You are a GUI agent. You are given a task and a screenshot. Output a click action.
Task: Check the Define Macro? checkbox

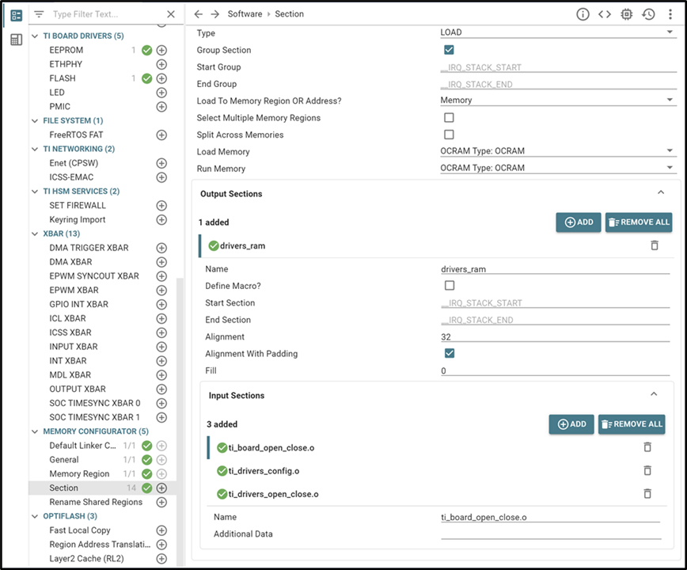[449, 286]
